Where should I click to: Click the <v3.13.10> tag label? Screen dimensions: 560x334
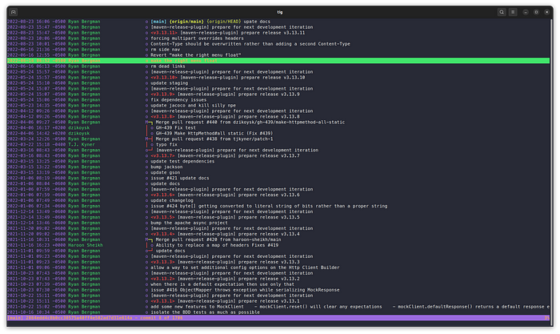click(163, 77)
